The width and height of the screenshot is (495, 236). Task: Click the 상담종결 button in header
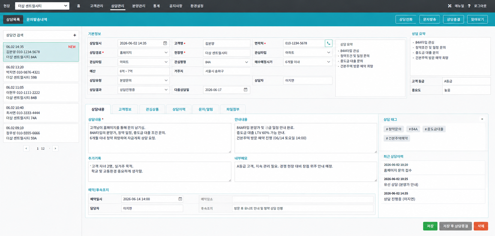[x=454, y=19]
